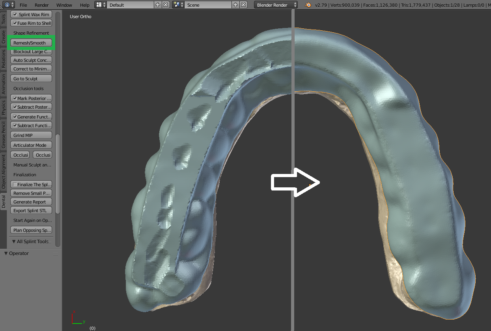Collapse the Operator panel
Image resolution: width=491 pixels, height=331 pixels.
6,253
